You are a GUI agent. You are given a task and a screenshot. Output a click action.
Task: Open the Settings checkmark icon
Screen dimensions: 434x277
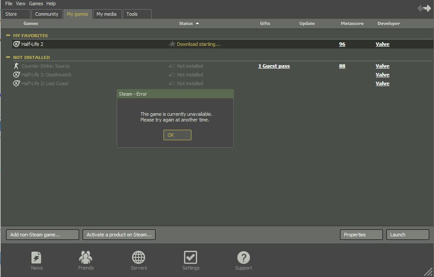point(191,257)
